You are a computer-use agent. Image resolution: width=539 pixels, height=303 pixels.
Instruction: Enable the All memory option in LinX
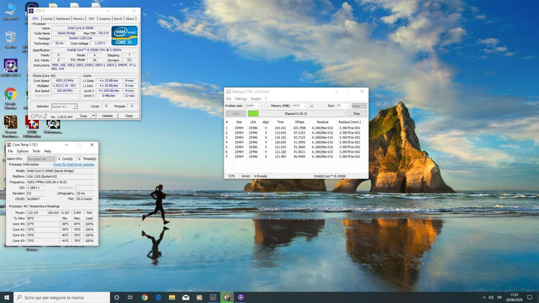[x=312, y=106]
